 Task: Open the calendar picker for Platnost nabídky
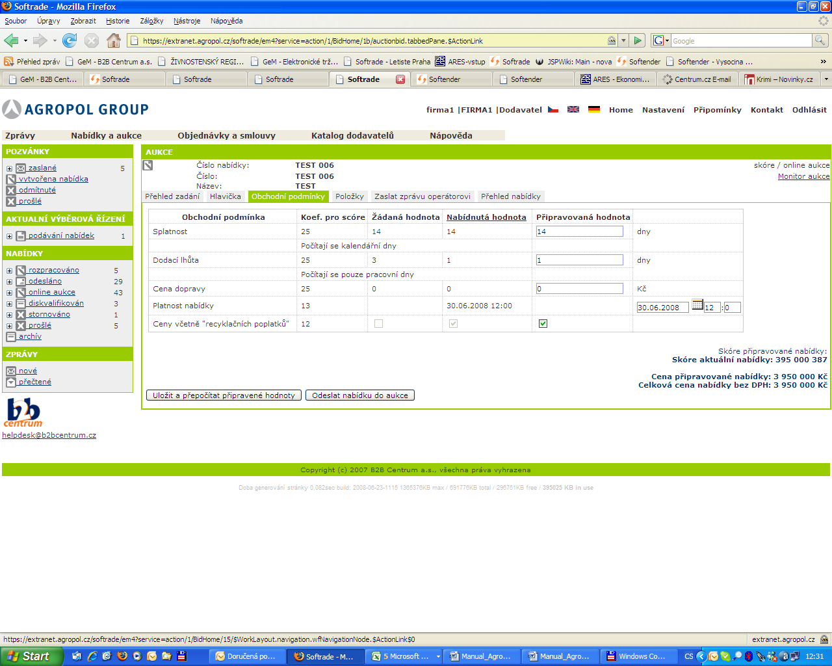tap(697, 304)
